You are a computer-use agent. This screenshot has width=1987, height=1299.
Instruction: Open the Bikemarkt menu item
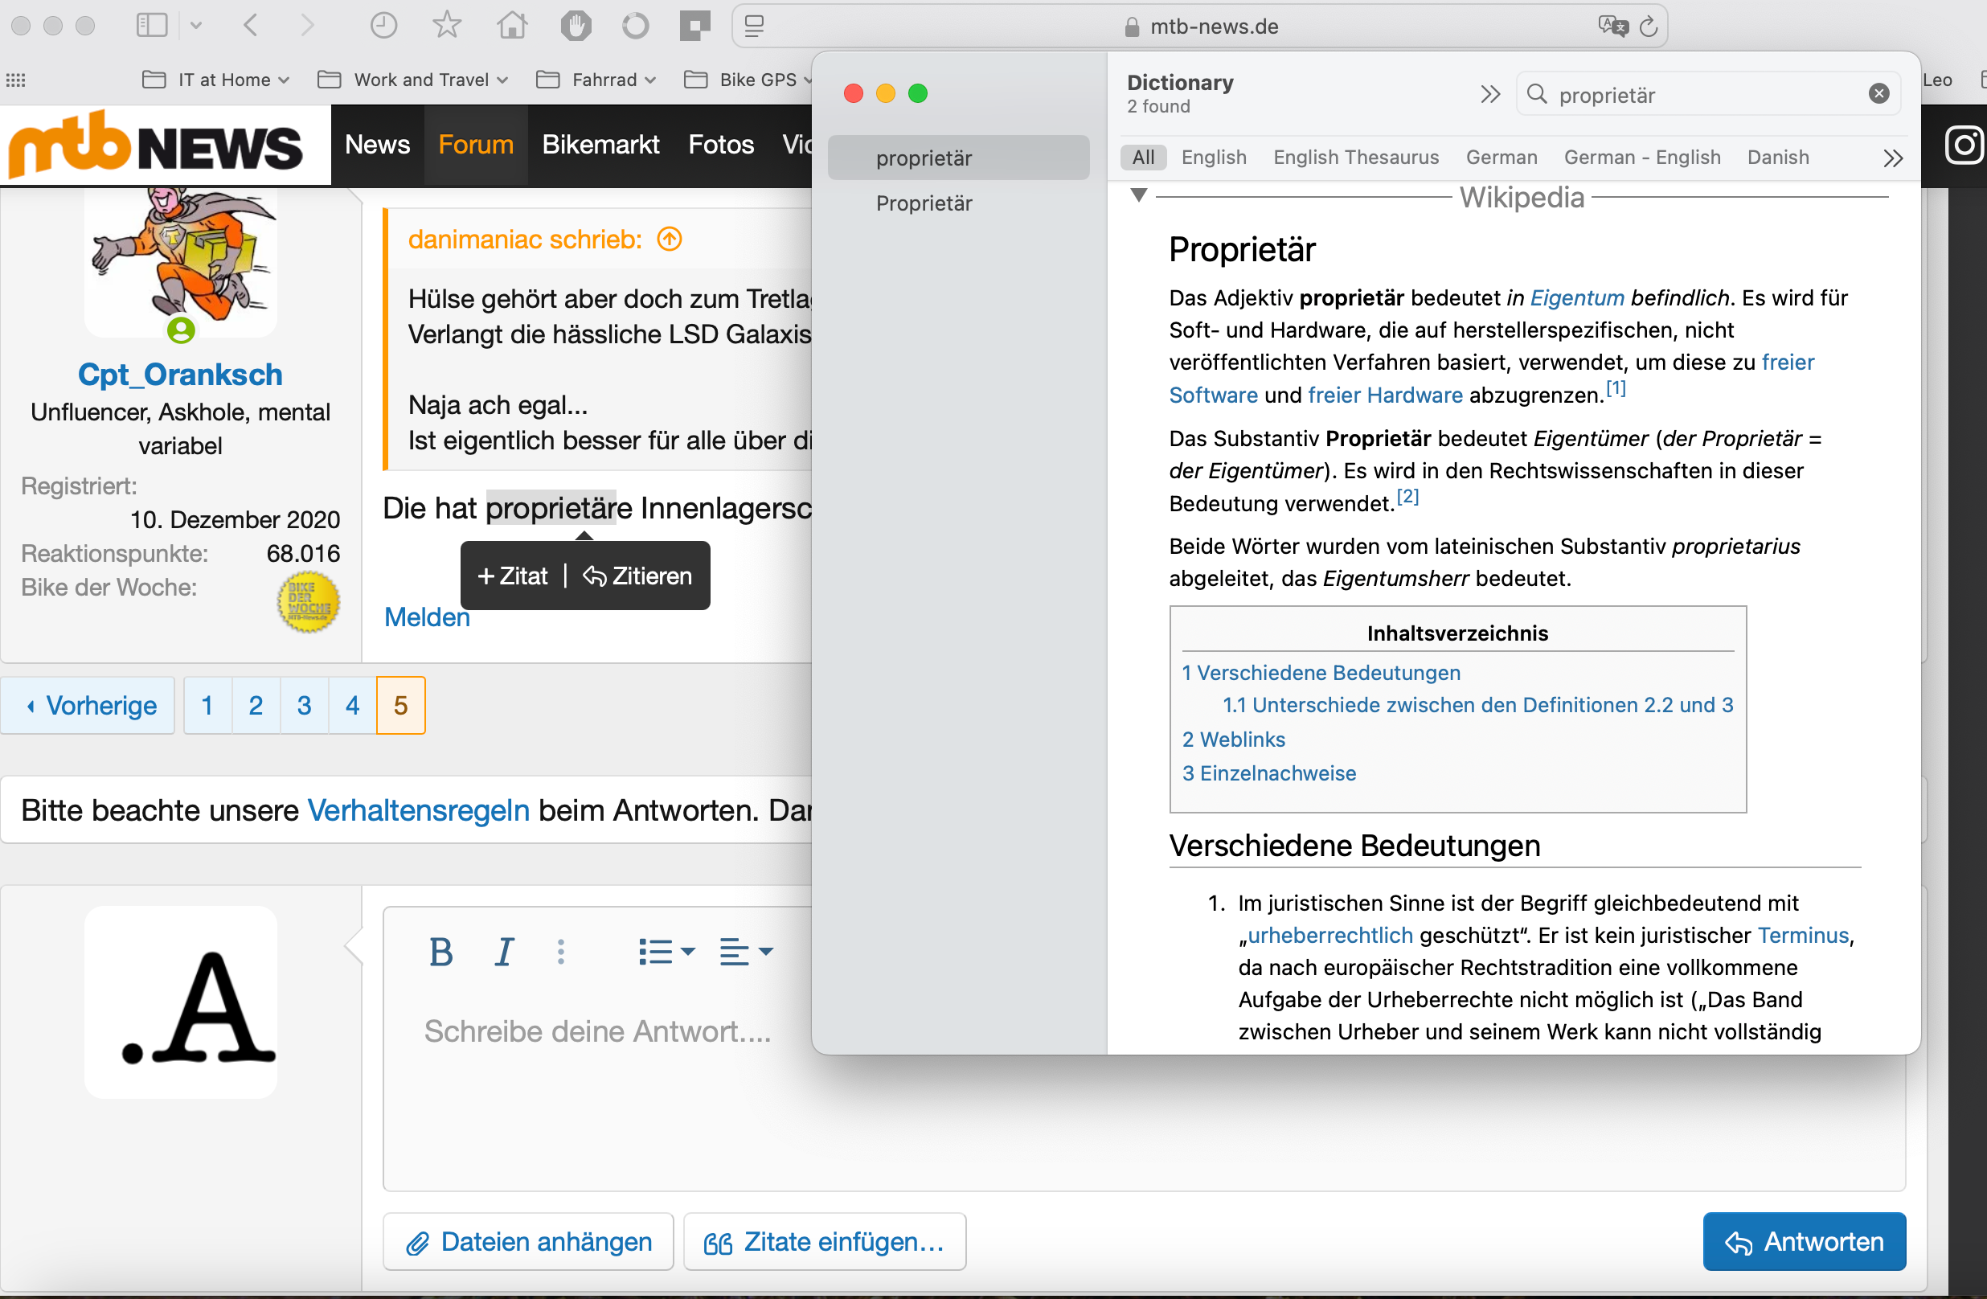click(600, 145)
